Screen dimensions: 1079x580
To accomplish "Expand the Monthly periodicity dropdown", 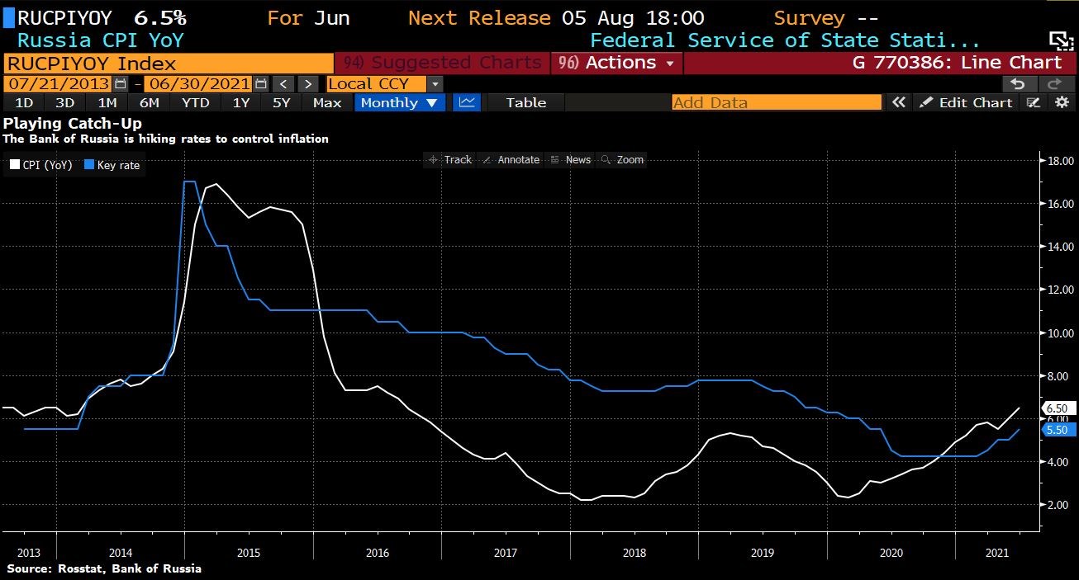I will 399,102.
